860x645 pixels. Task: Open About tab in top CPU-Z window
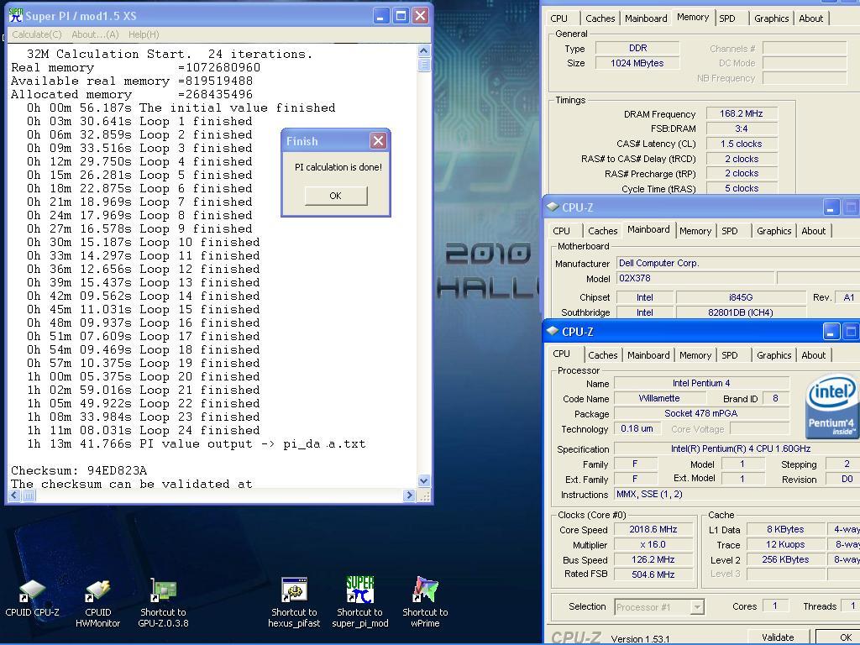click(x=810, y=18)
